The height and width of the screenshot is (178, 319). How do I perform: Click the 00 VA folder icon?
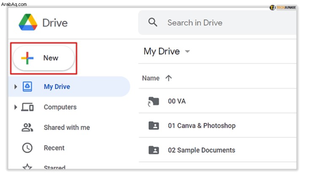tap(154, 101)
